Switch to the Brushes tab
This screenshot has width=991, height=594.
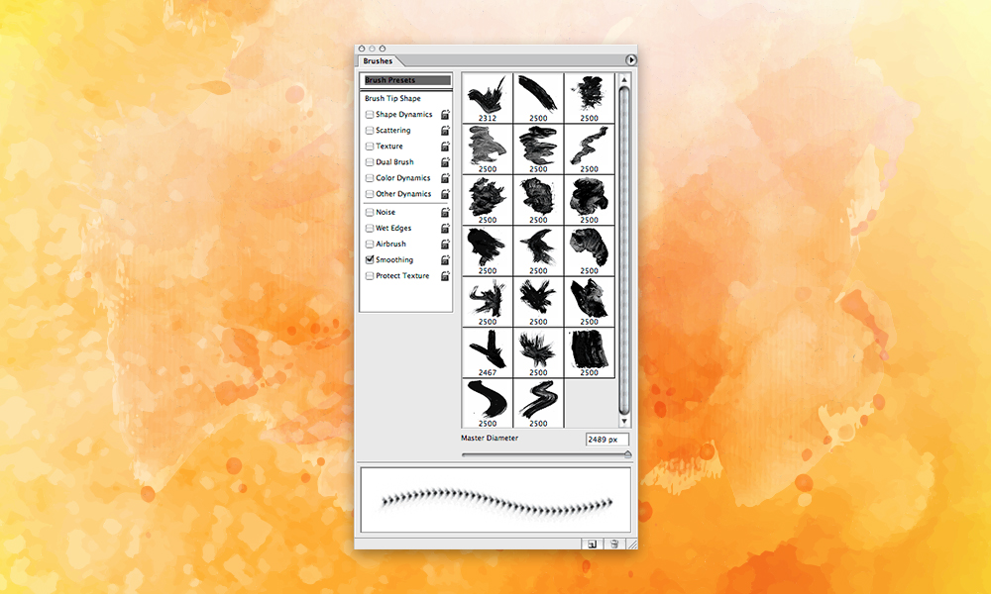pos(378,60)
